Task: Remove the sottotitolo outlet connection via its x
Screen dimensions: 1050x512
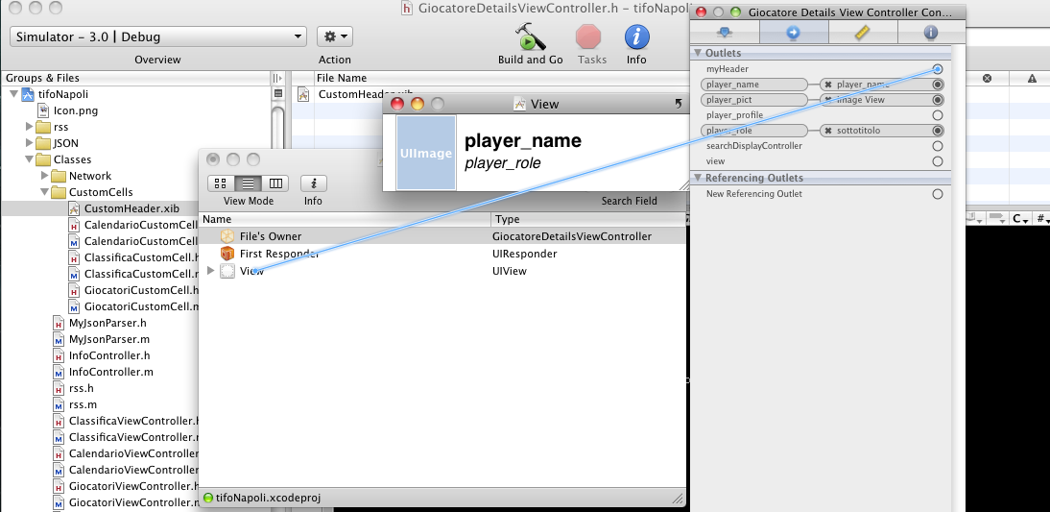Action: [x=828, y=131]
